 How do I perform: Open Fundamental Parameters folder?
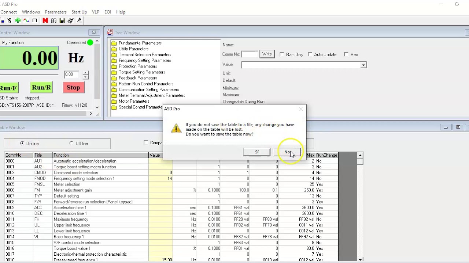[x=140, y=43]
